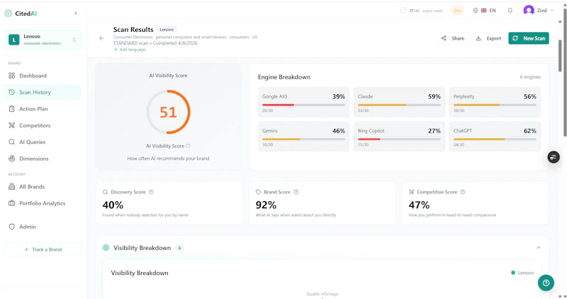The width and height of the screenshot is (567, 299).
Task: Click the Brand Score help icon
Action: [x=296, y=192]
